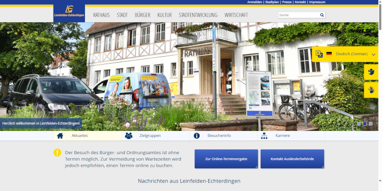Image resolution: width=382 pixels, height=191 pixels.
Task: Click the scrollbar down arrow
Action: tap(380, 181)
